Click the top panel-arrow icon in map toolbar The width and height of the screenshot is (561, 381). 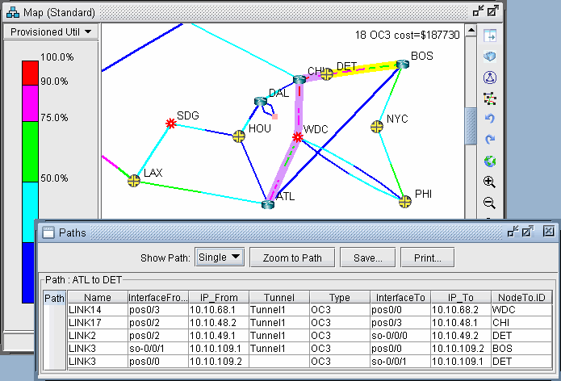tap(489, 36)
